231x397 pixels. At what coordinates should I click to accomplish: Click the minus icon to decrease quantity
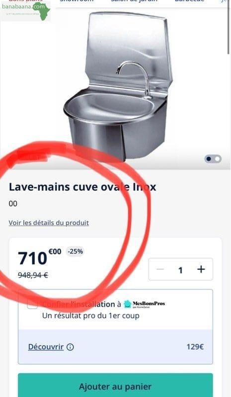point(160,269)
